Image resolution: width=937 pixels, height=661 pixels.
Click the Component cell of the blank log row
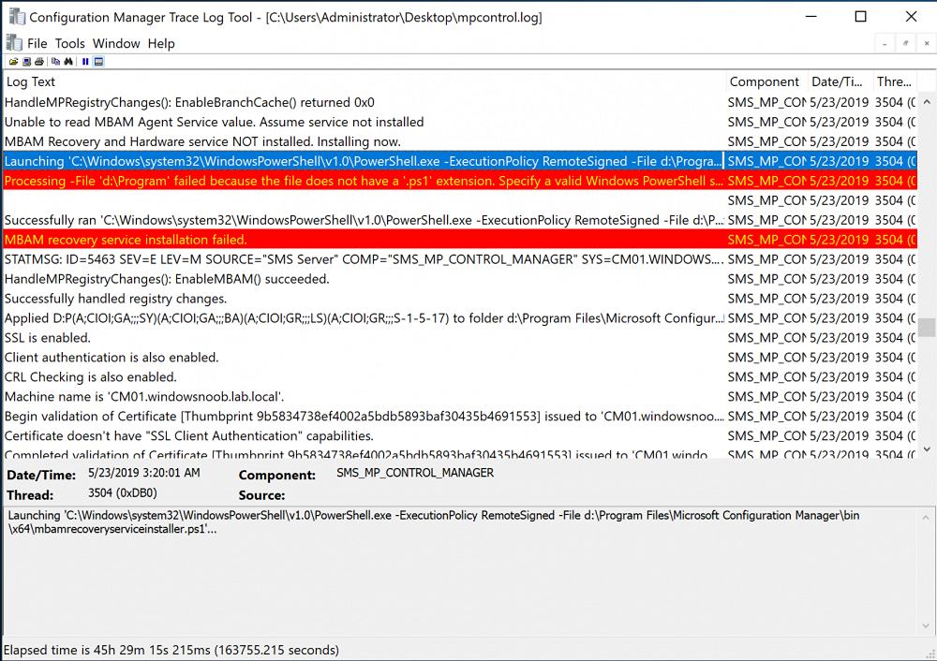[x=766, y=200]
